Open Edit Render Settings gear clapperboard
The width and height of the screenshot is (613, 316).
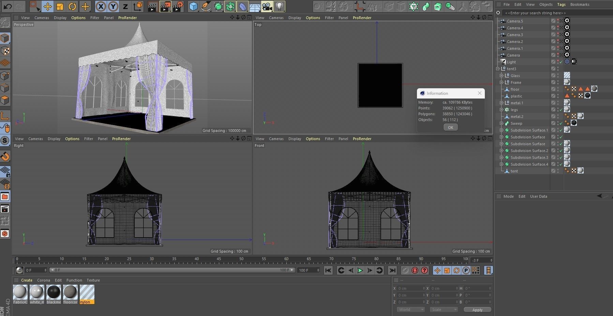[178, 6]
